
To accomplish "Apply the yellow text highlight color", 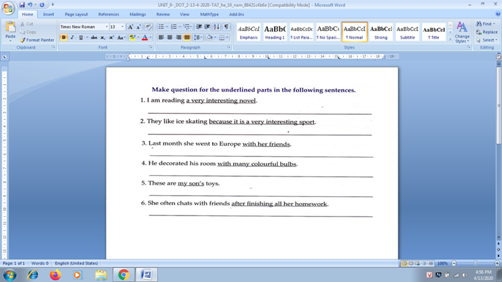I will tap(132, 37).
